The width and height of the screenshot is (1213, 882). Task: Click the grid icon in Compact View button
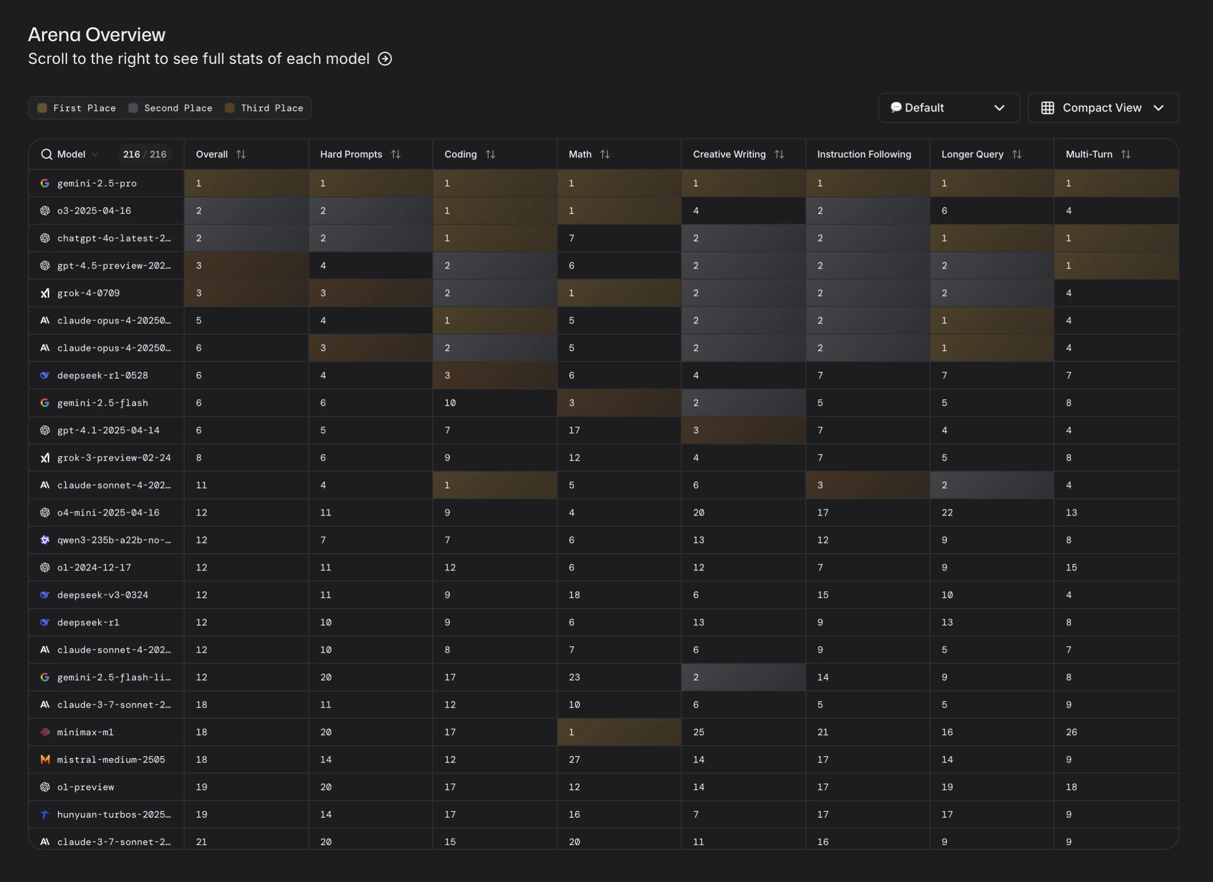click(x=1047, y=108)
